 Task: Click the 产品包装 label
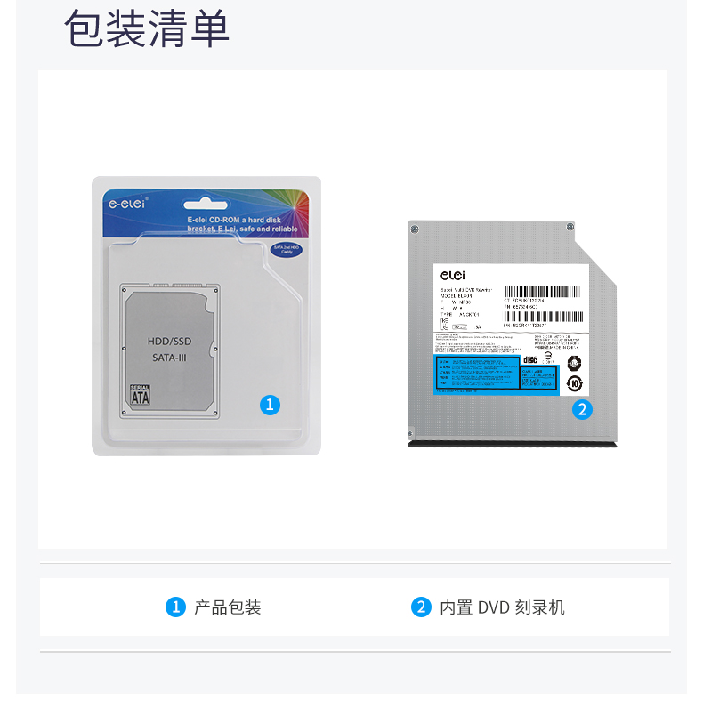point(227,607)
